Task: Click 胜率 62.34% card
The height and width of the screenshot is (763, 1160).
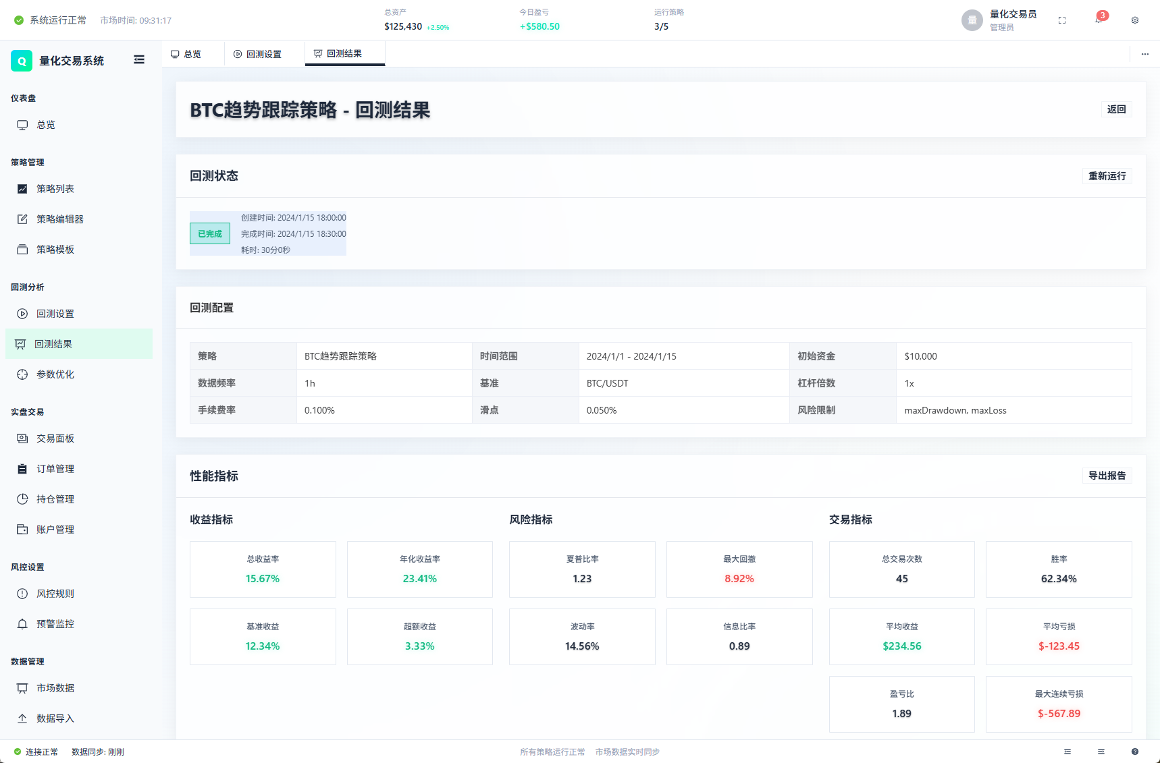Action: pyautogui.click(x=1059, y=569)
